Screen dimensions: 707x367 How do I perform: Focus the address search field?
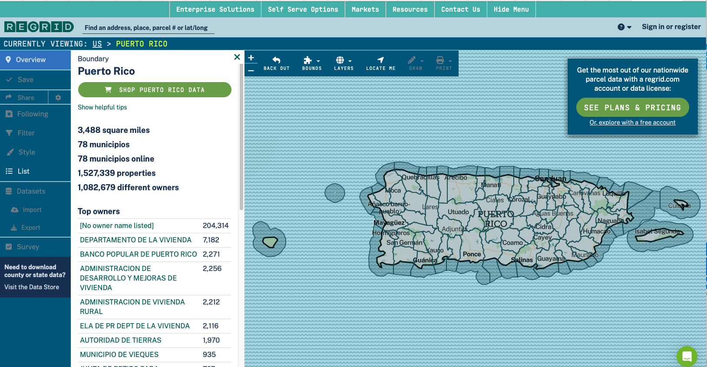tap(149, 28)
